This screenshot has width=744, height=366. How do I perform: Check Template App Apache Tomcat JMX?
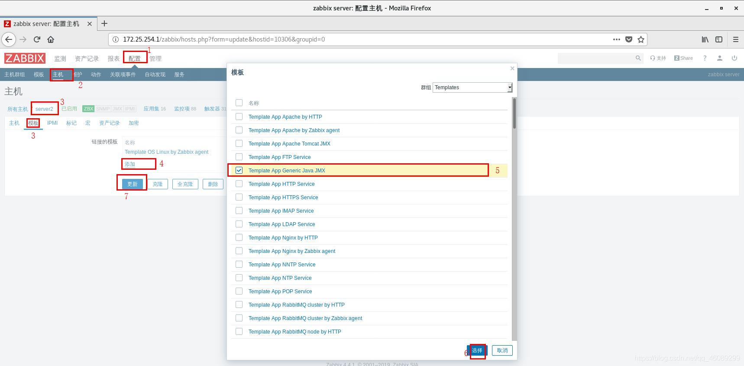pos(239,143)
